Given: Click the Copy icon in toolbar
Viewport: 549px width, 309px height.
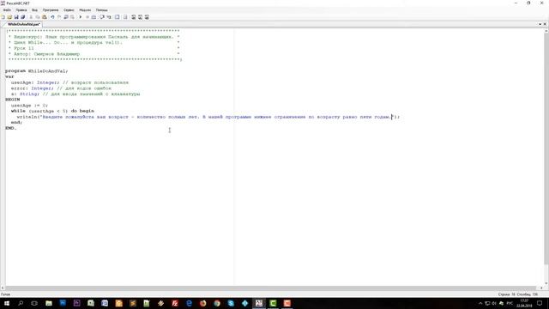Looking at the screenshot, I should [x=38, y=17].
